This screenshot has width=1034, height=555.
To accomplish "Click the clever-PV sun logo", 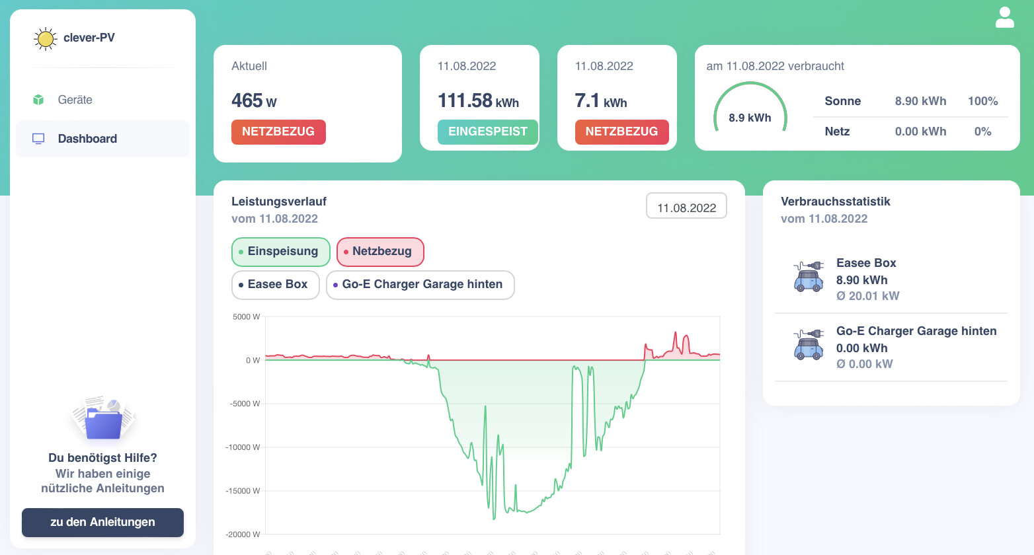I will [x=45, y=39].
